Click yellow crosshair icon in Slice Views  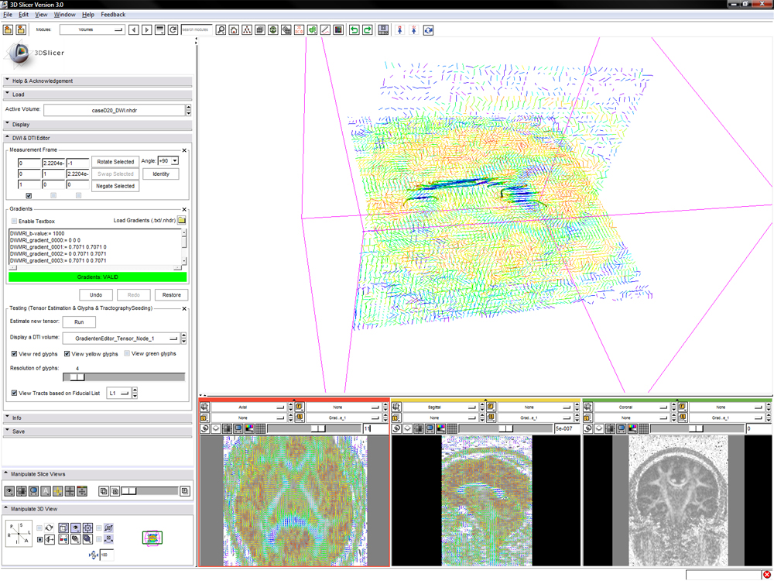(57, 491)
